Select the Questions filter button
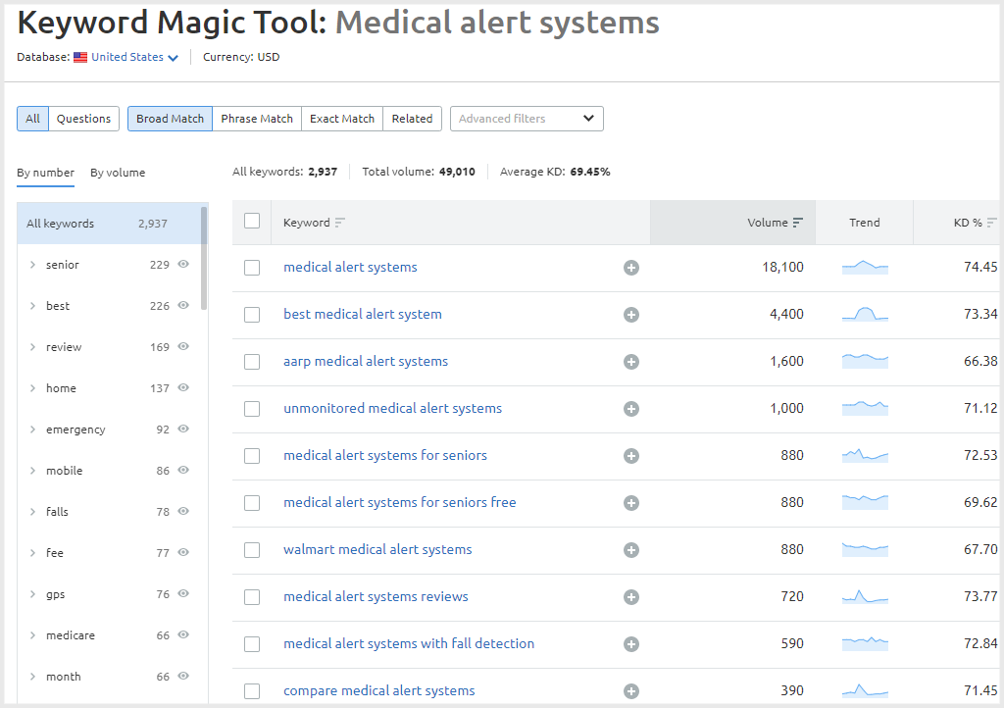Screen dimensions: 1004x708 tap(83, 119)
